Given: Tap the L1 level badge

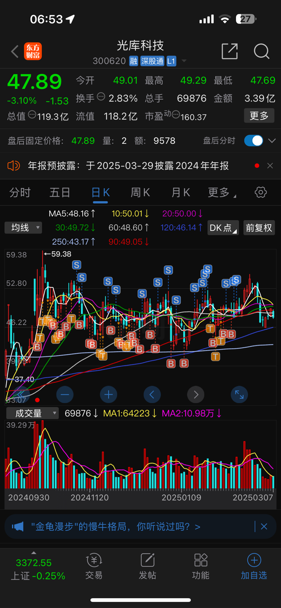Looking at the screenshot, I should click(x=171, y=61).
